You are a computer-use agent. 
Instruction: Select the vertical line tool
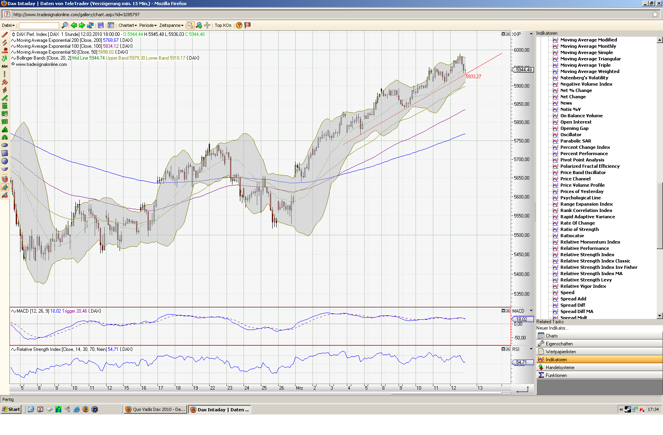pyautogui.click(x=5, y=74)
